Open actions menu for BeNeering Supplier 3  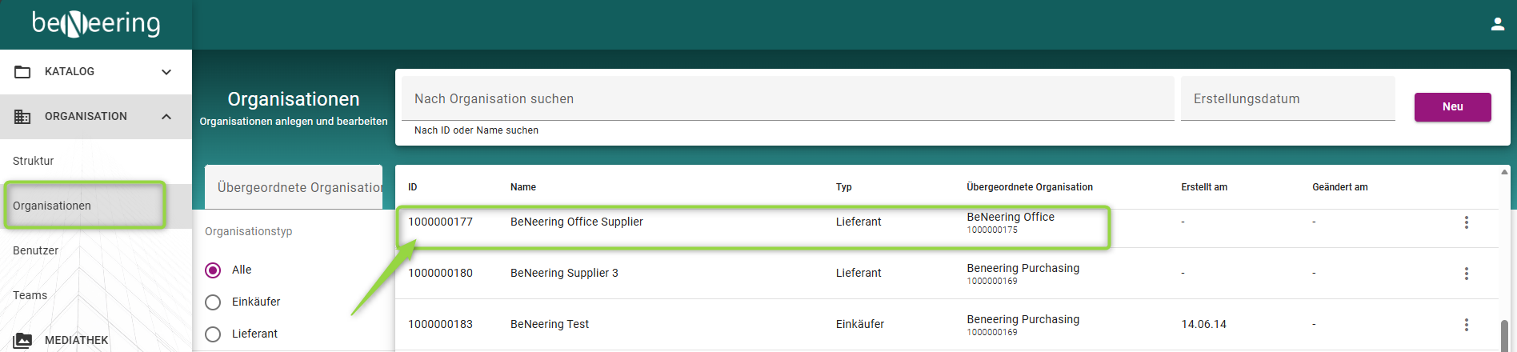tap(1466, 274)
